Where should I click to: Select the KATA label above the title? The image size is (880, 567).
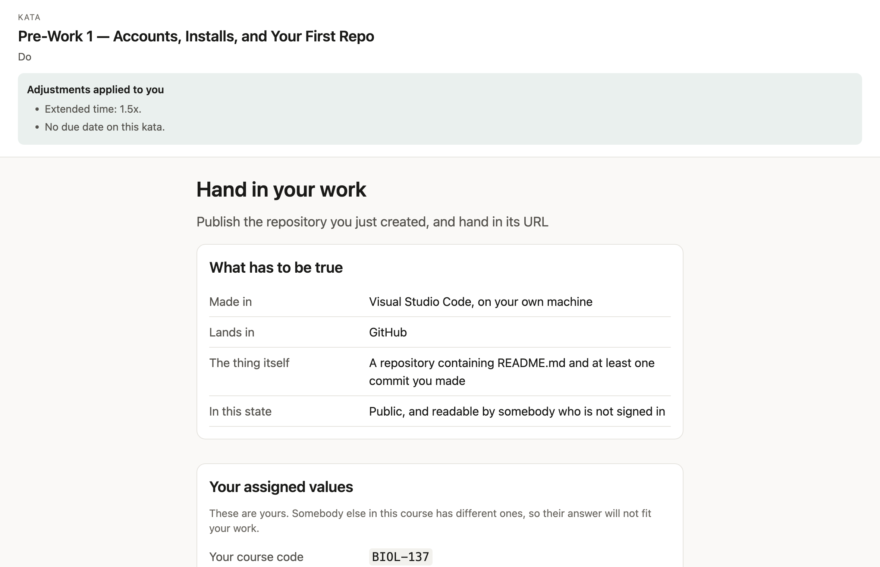(29, 17)
